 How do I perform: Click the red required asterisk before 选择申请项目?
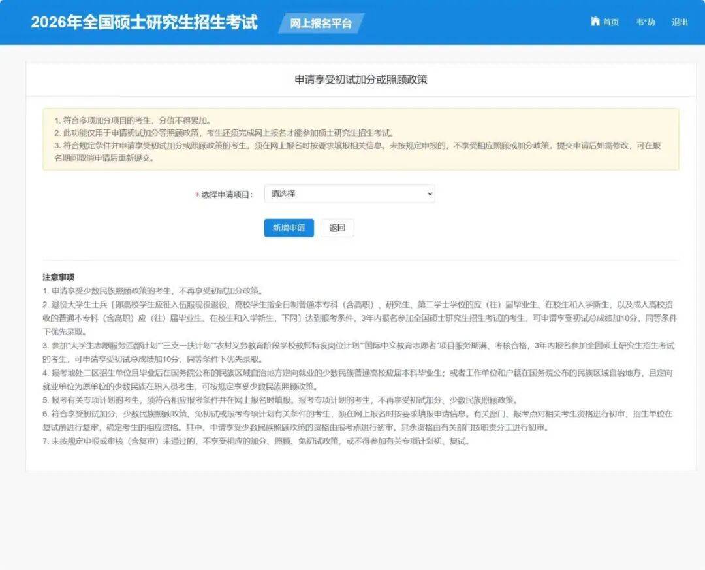click(x=197, y=195)
